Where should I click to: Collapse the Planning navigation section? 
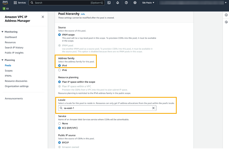(x=3, y=60)
